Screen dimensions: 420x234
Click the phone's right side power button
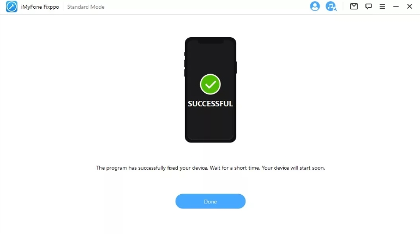pyautogui.click(x=236, y=68)
